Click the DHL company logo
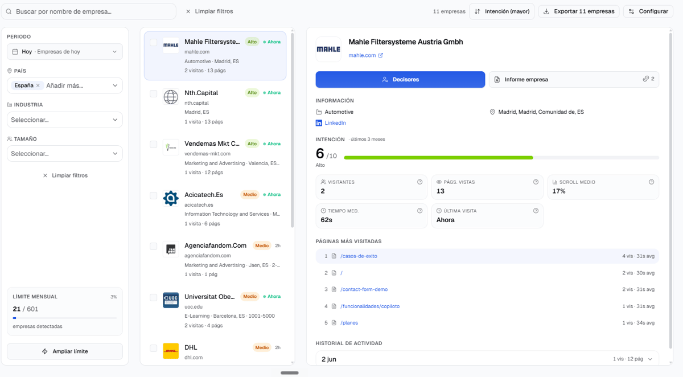The height and width of the screenshot is (377, 683). (171, 351)
